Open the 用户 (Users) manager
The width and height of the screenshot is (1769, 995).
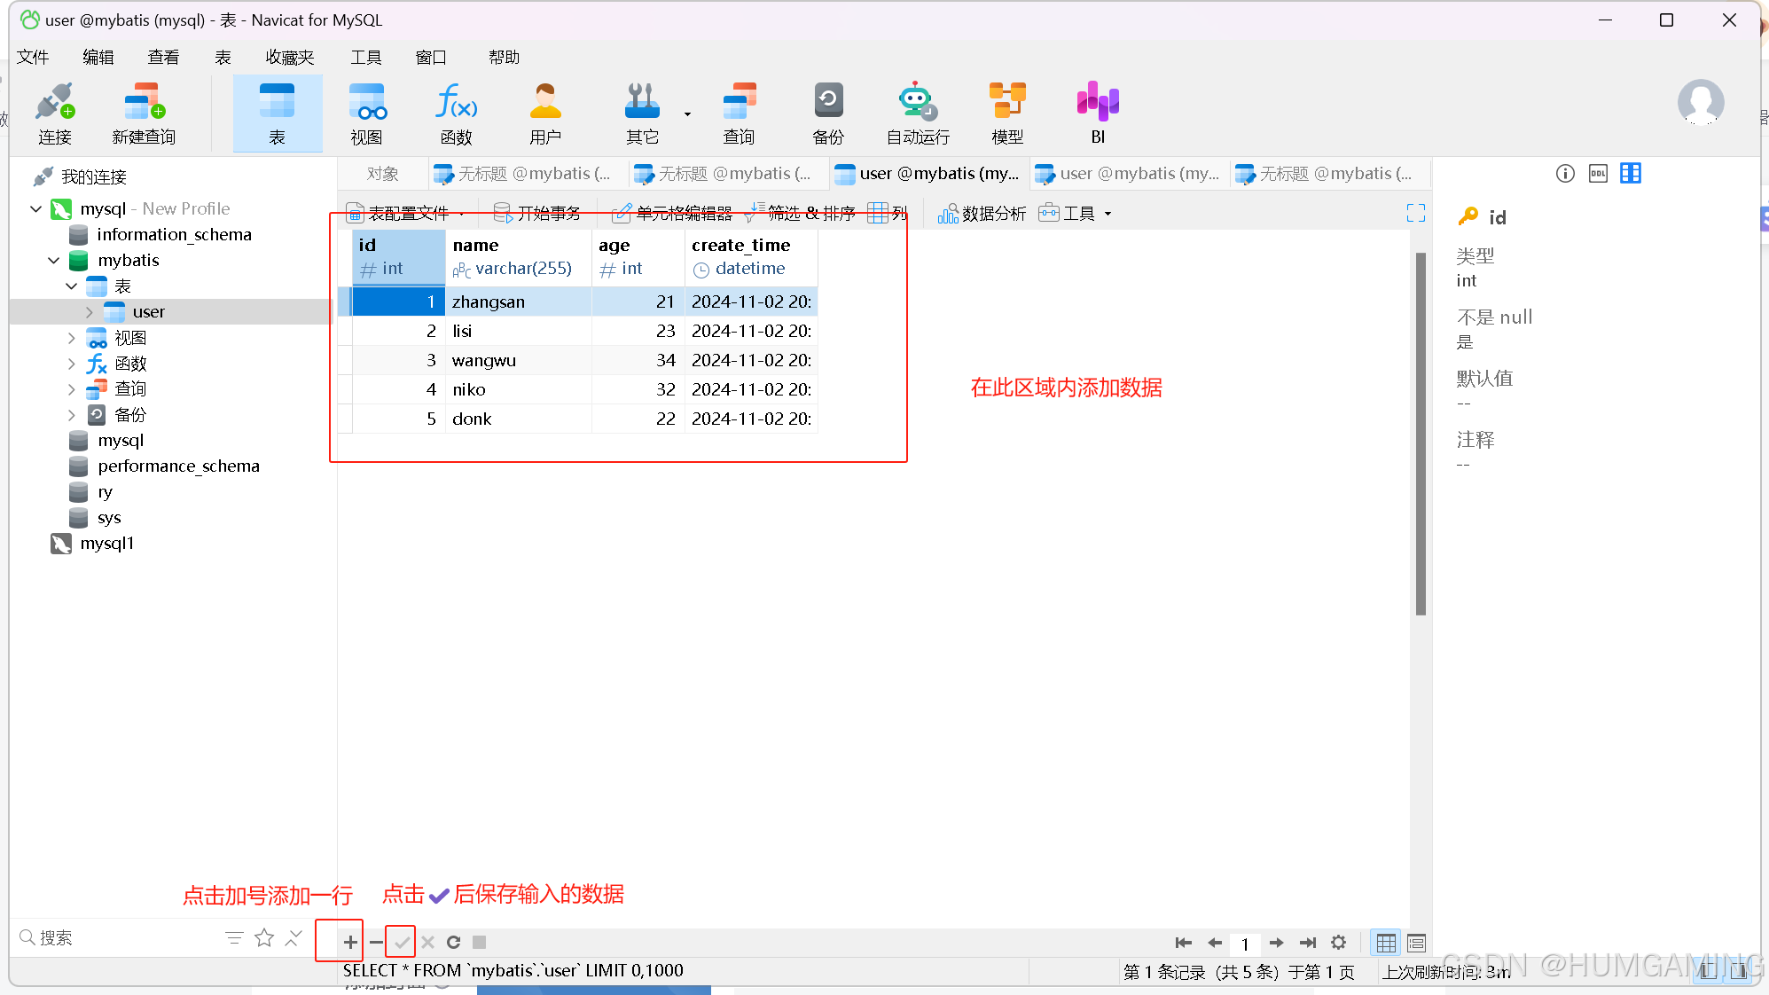(x=544, y=113)
